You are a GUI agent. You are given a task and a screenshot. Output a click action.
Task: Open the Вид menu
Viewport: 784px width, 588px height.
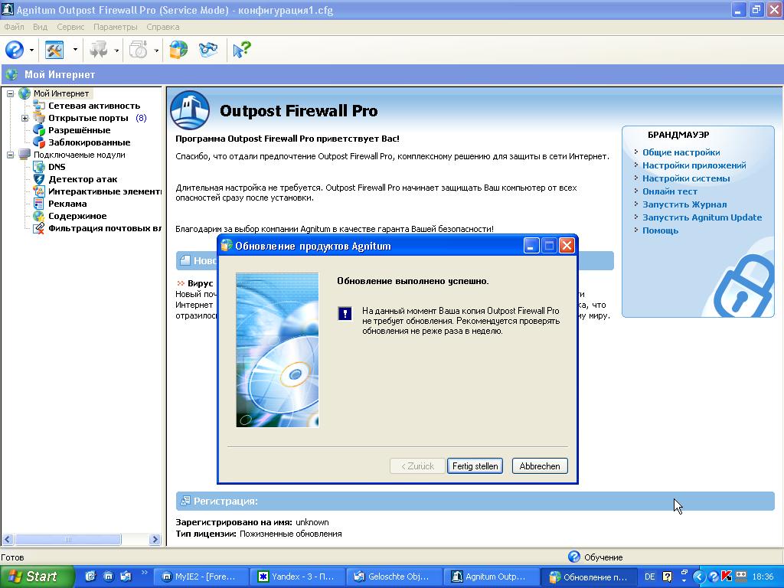40,27
